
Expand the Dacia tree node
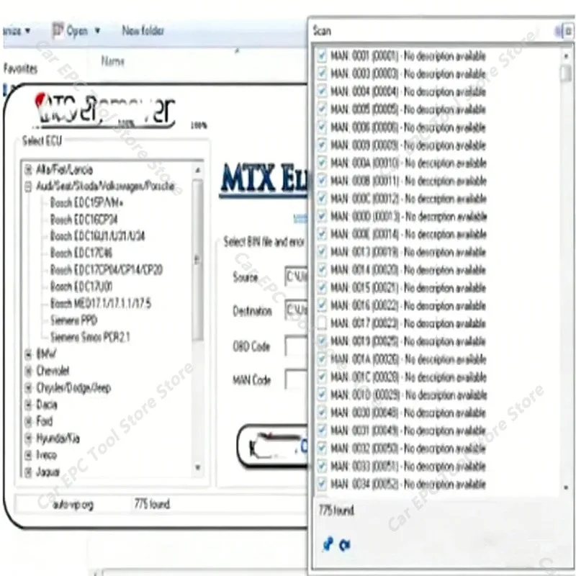pyautogui.click(x=28, y=405)
